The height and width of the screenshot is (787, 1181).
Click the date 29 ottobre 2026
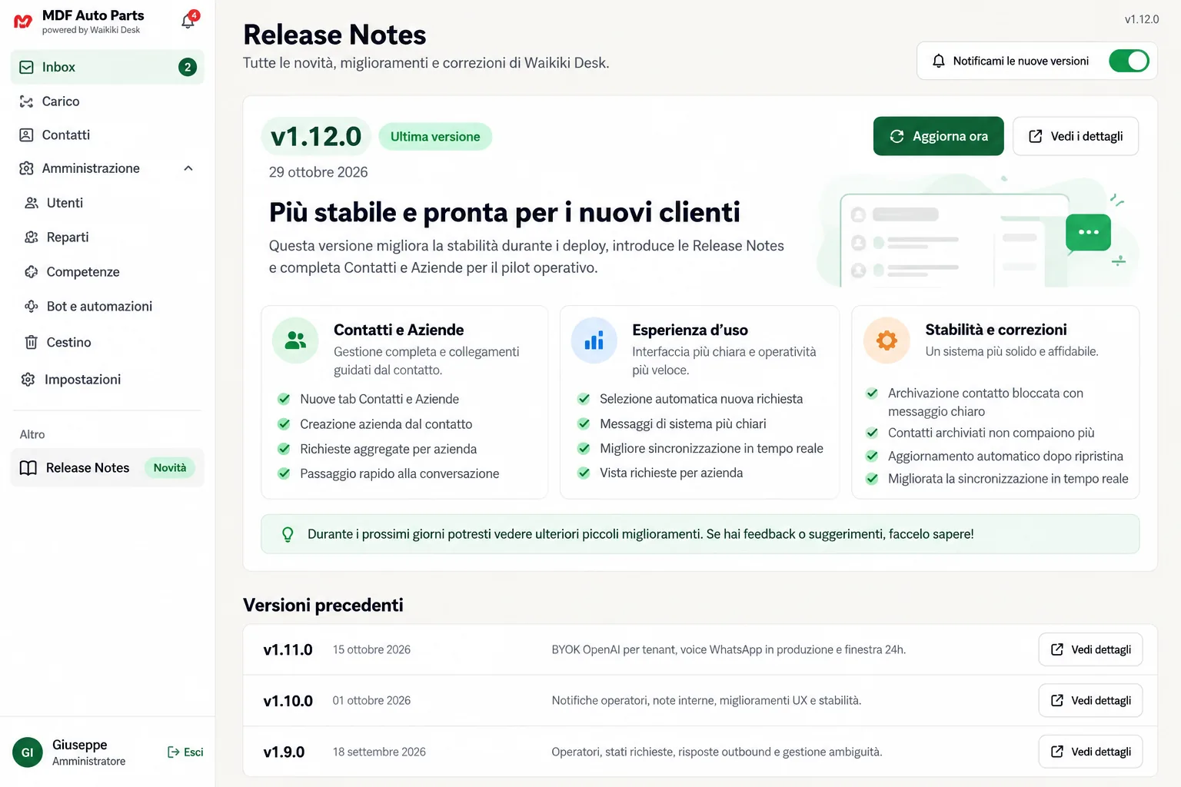(318, 172)
